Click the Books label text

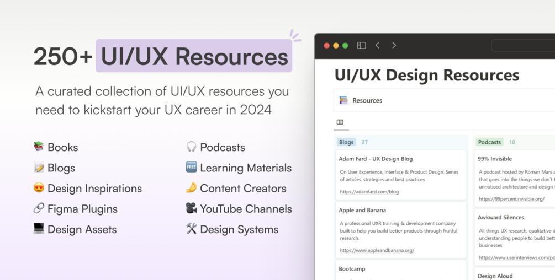(x=62, y=147)
